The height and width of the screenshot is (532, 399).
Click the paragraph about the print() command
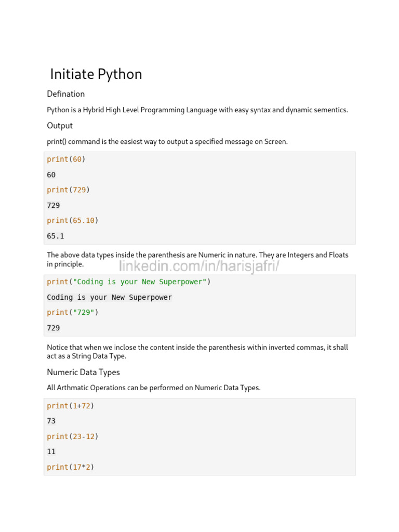tap(167, 142)
